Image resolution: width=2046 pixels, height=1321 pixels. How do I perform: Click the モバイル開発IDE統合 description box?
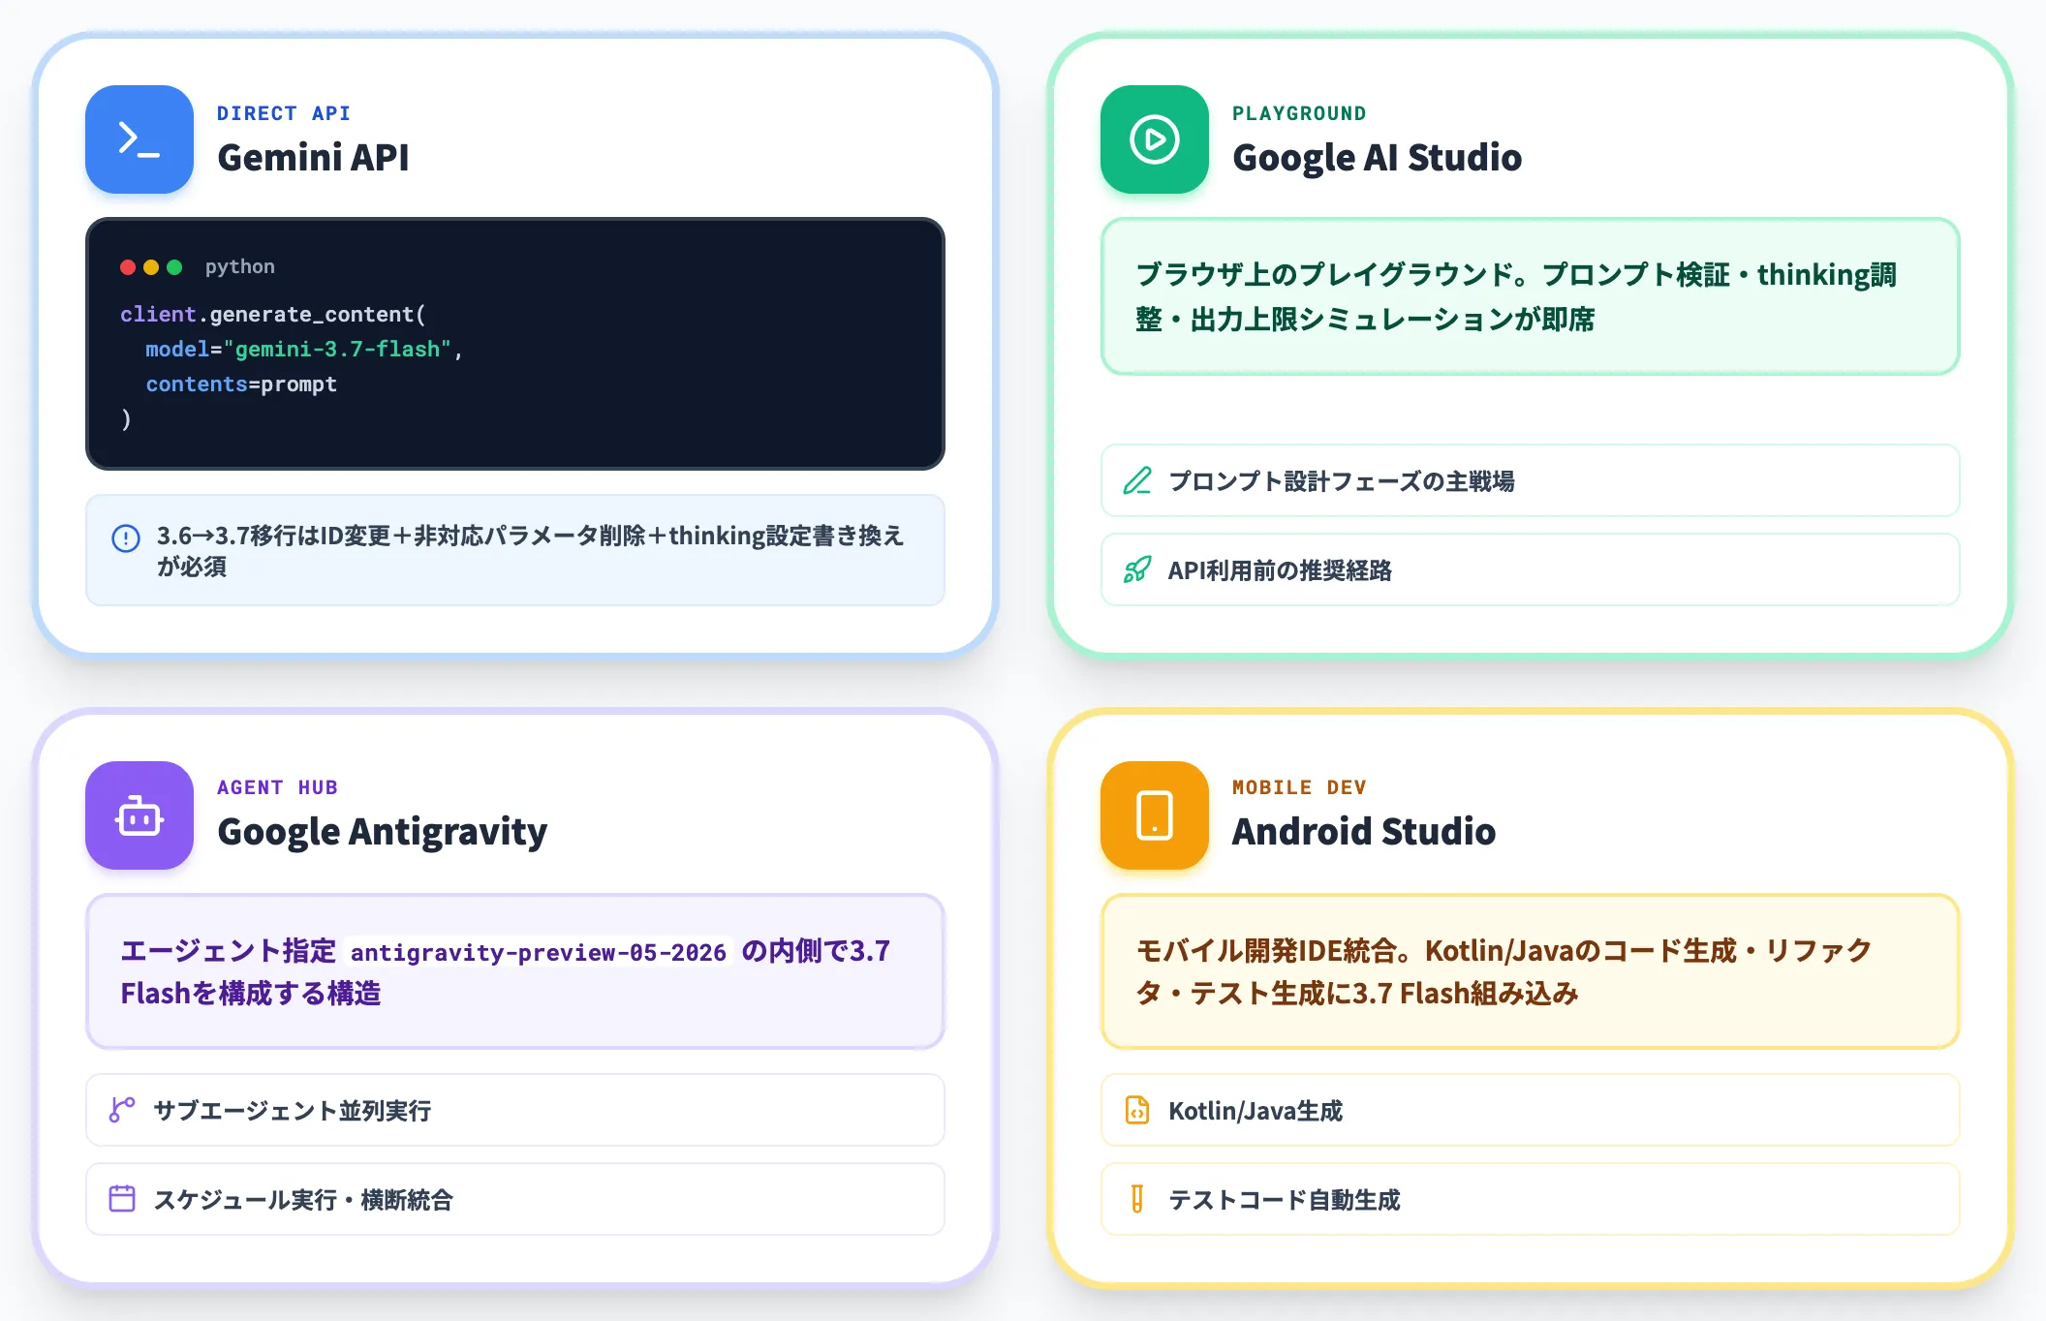[1531, 971]
